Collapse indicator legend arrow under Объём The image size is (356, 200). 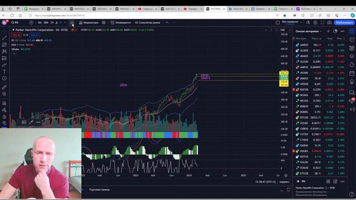14,54
